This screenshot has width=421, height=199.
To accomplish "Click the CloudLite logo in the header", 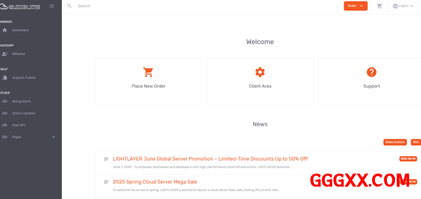I will [x=21, y=6].
